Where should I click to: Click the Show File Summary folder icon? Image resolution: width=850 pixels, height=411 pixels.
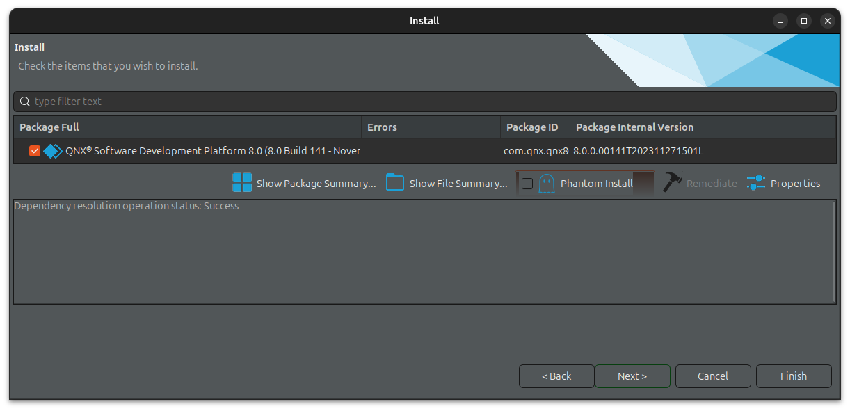395,183
